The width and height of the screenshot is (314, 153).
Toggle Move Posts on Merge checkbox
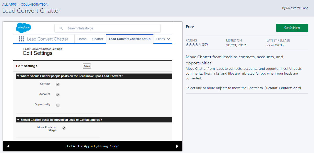point(64,128)
